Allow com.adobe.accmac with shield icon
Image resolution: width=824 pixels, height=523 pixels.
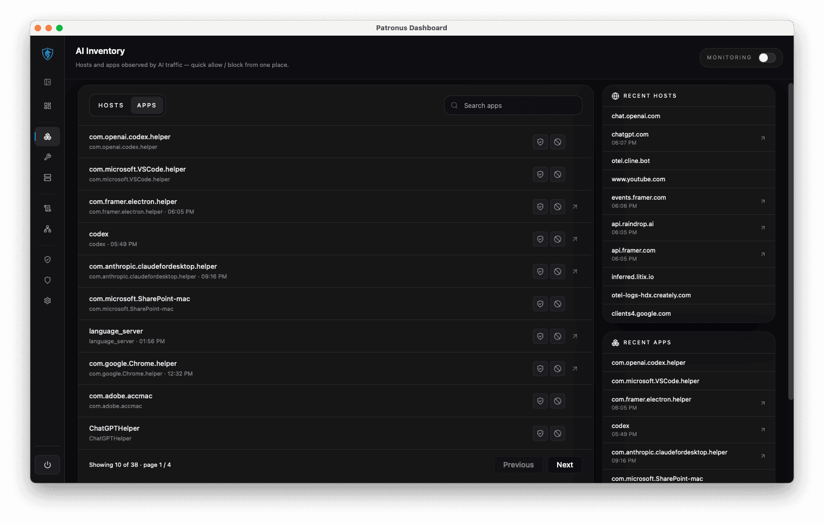click(540, 401)
